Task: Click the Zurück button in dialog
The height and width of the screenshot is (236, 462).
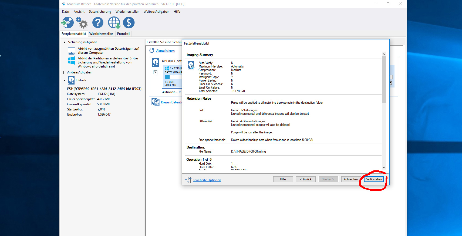Action: click(306, 179)
